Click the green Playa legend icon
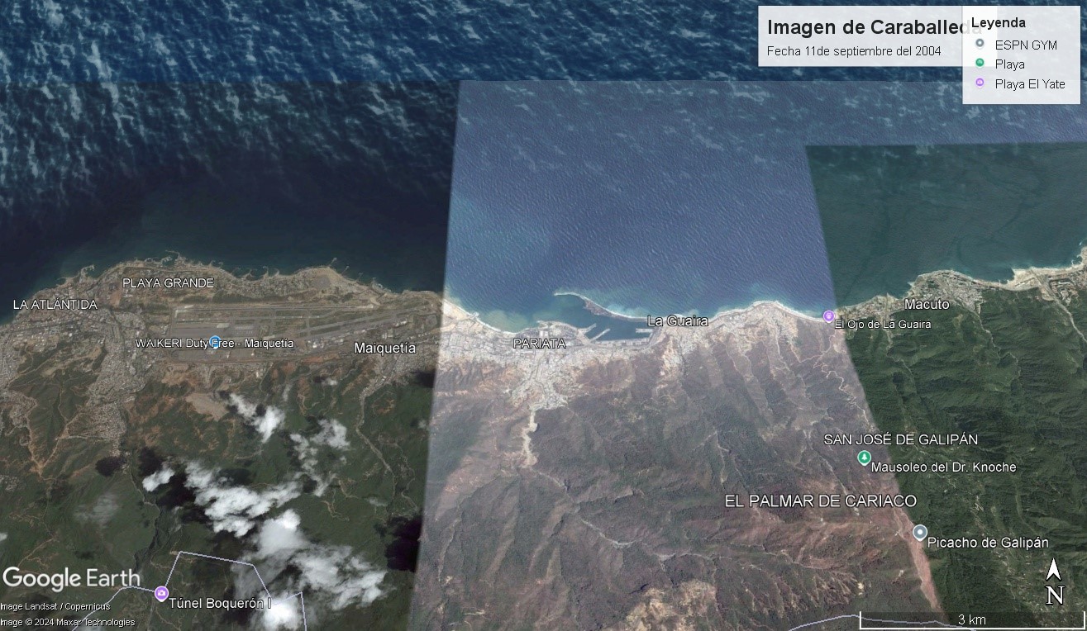 click(x=980, y=64)
